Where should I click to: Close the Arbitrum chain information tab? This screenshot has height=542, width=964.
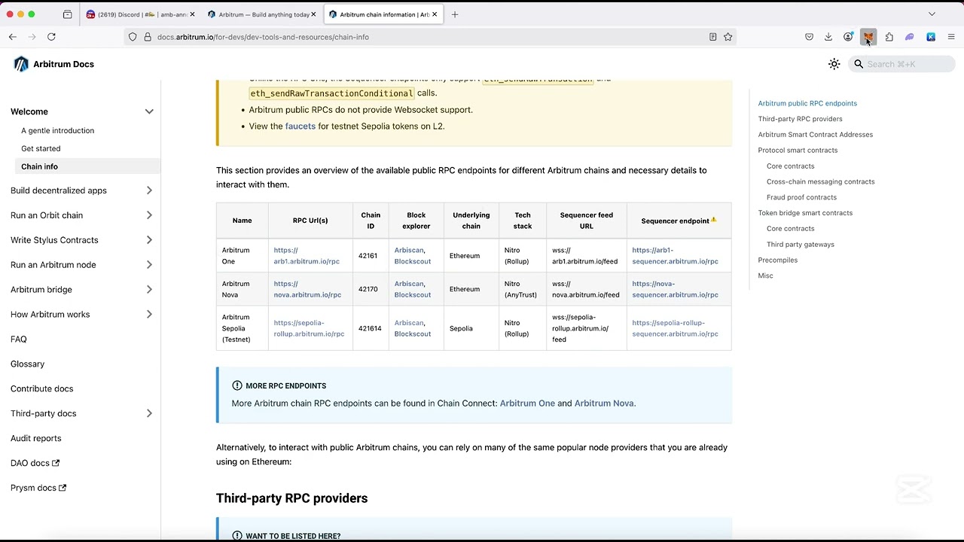click(435, 14)
